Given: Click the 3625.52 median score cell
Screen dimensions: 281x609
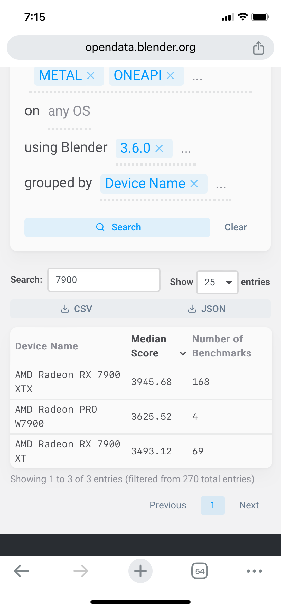Looking at the screenshot, I should pos(152,417).
